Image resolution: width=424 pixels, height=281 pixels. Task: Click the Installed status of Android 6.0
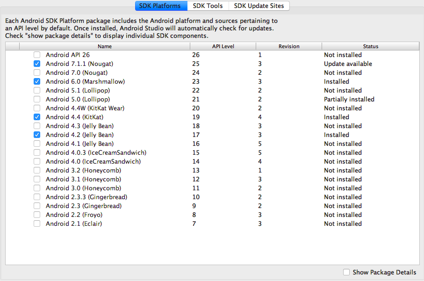click(x=337, y=81)
